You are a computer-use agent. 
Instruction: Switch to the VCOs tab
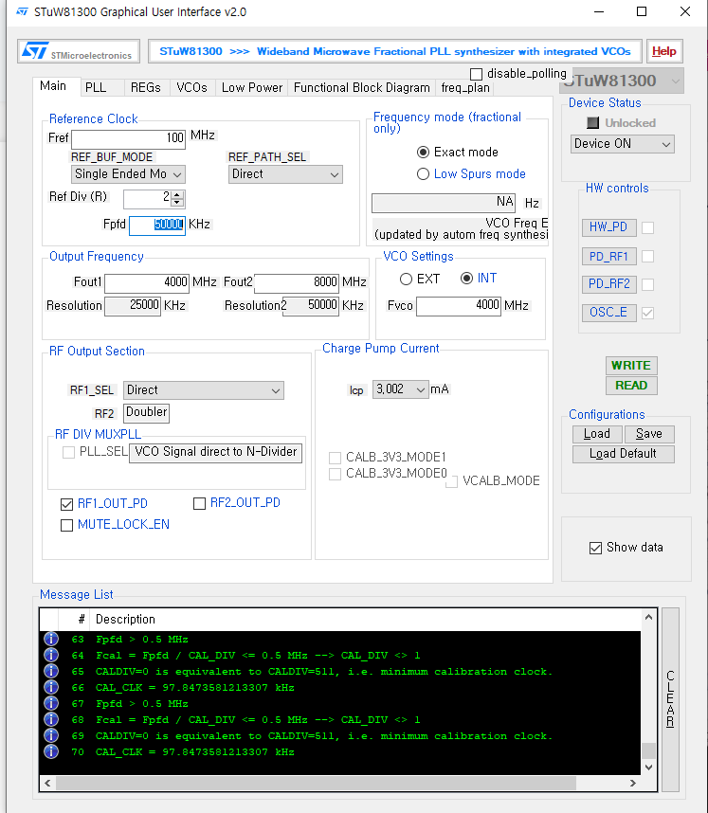(x=191, y=87)
